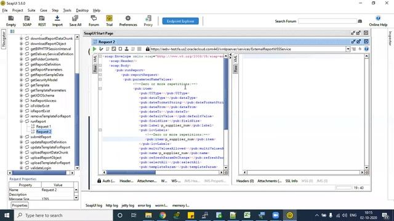Viewport: 394px width, 221px height.
Task: Collapse the pub:item XML fold marker
Action: (x=100, y=88)
